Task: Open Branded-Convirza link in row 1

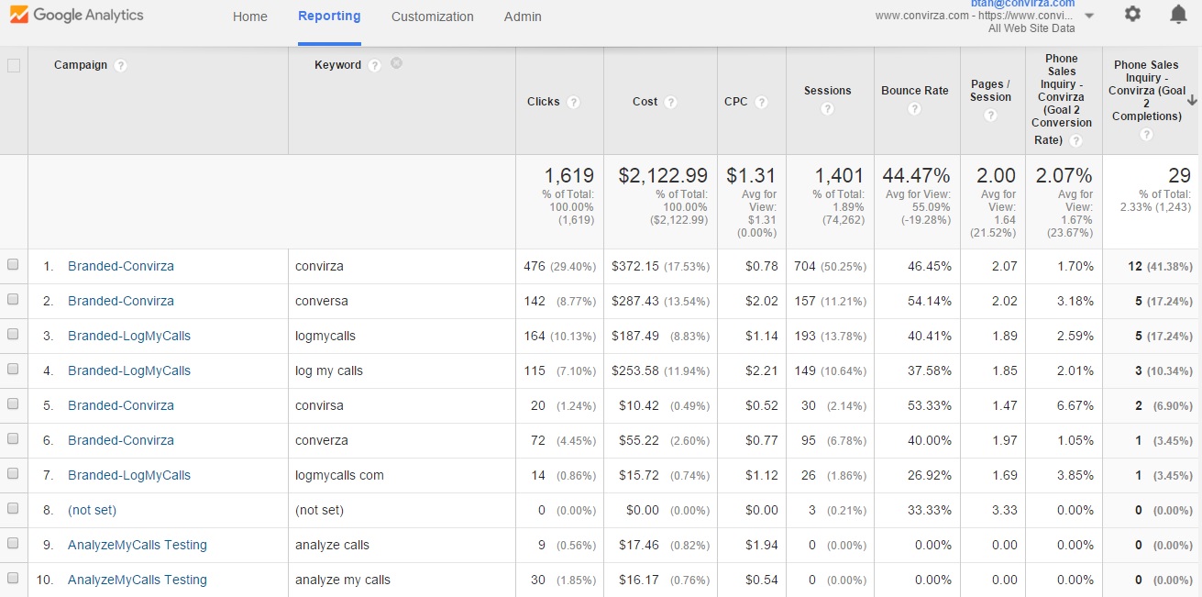Action: pyautogui.click(x=121, y=266)
